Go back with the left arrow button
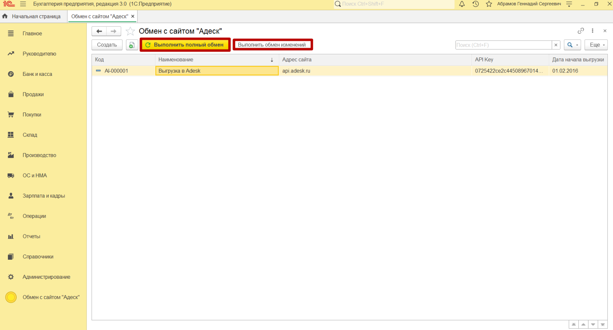This screenshot has height=330, width=613. point(99,31)
